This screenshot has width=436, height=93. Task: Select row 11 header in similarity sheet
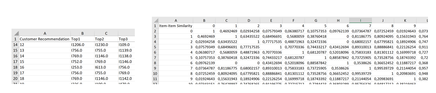click(x=155, y=79)
